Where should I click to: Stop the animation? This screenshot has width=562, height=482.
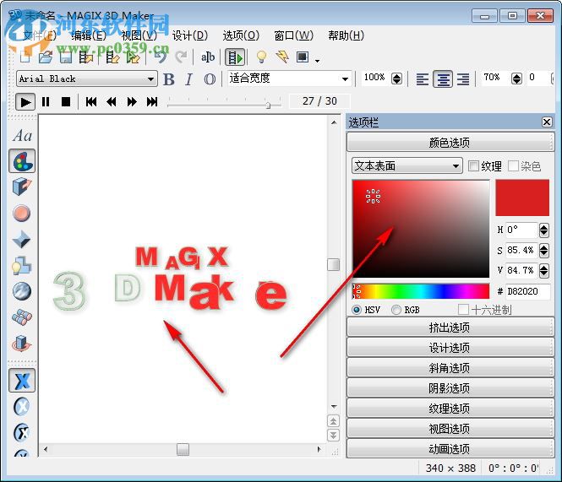tap(66, 102)
